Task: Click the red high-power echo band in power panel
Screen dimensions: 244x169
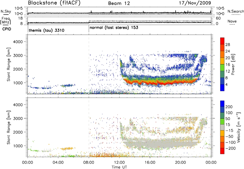Action: click(160, 82)
